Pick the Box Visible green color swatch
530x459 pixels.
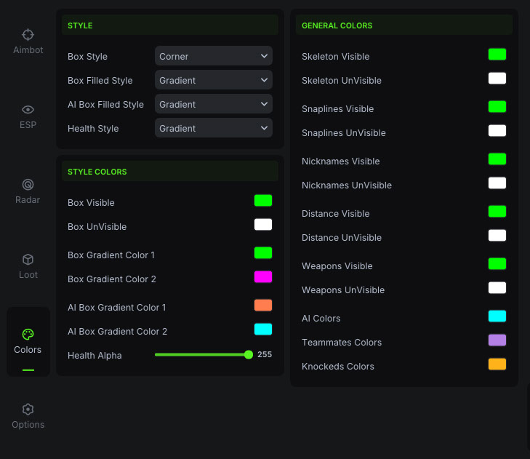pos(263,201)
